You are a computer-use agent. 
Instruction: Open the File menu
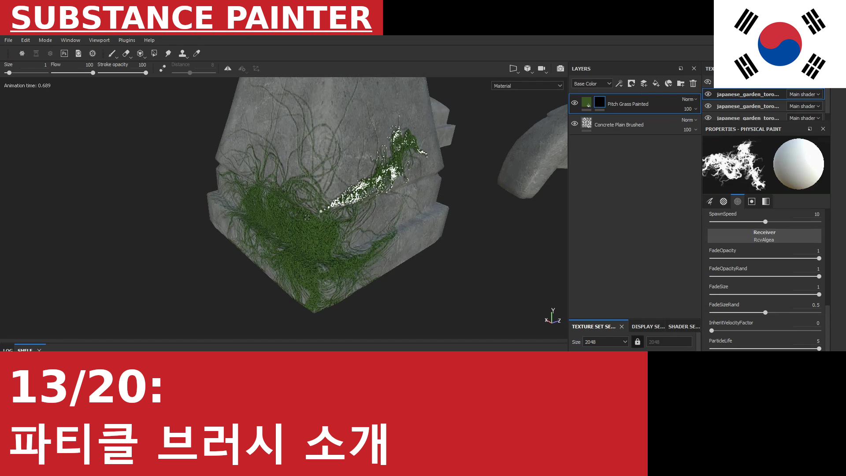(x=8, y=40)
